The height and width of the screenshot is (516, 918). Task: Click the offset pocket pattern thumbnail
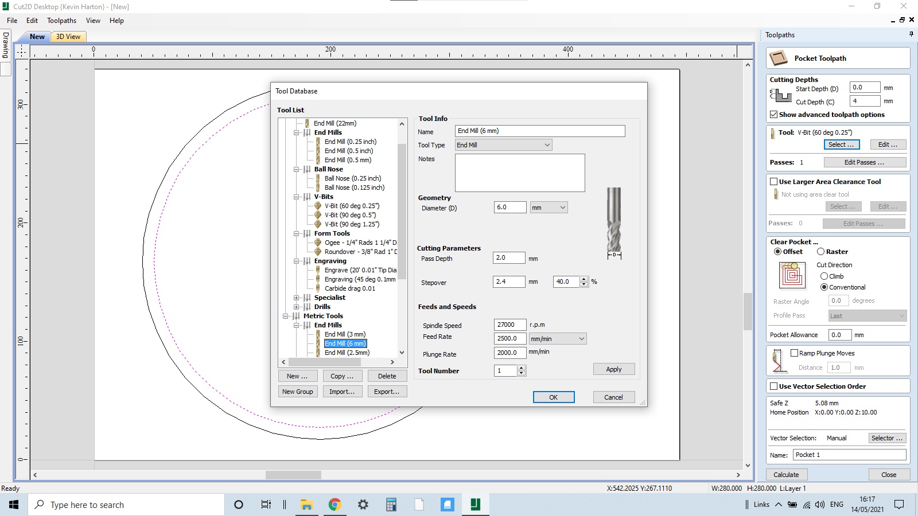point(792,275)
